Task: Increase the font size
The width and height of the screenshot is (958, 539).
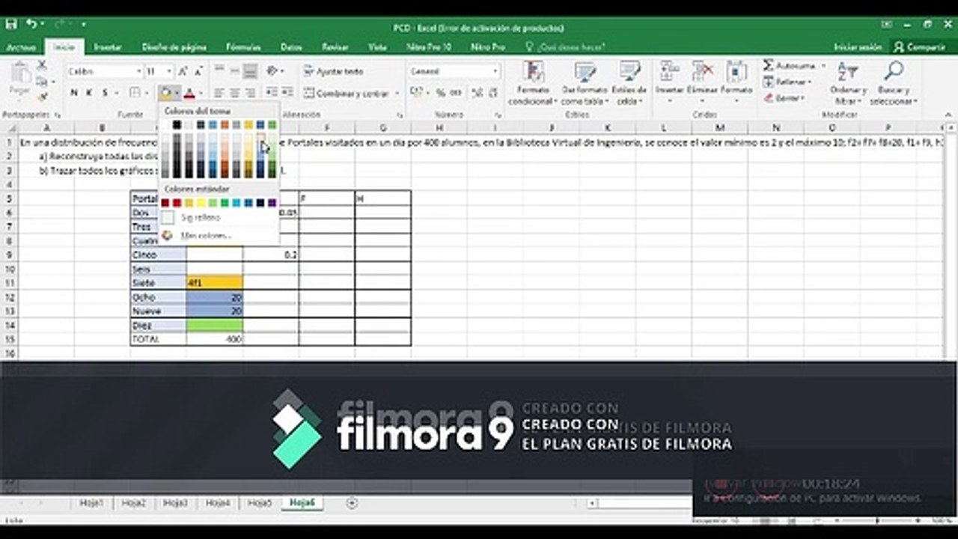Action: point(184,71)
